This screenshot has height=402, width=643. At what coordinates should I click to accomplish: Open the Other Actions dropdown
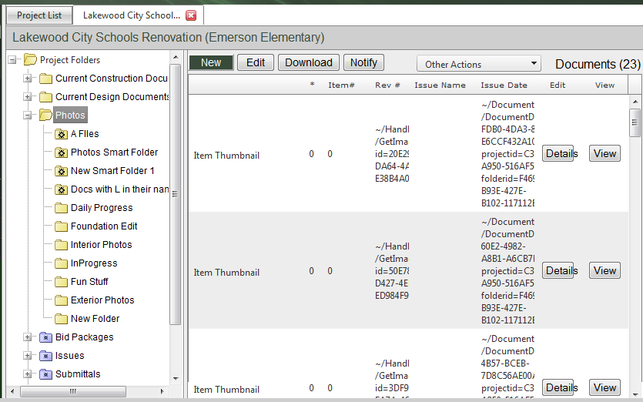pyautogui.click(x=479, y=64)
